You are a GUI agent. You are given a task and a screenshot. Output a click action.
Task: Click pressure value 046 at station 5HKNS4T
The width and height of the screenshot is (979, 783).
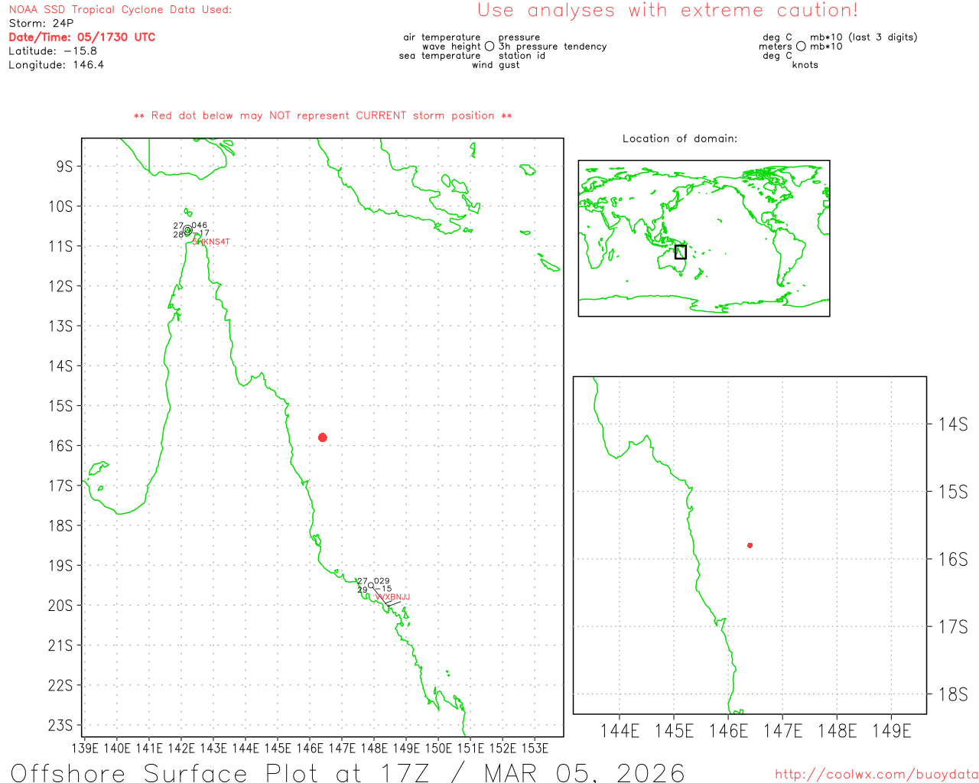(x=200, y=226)
